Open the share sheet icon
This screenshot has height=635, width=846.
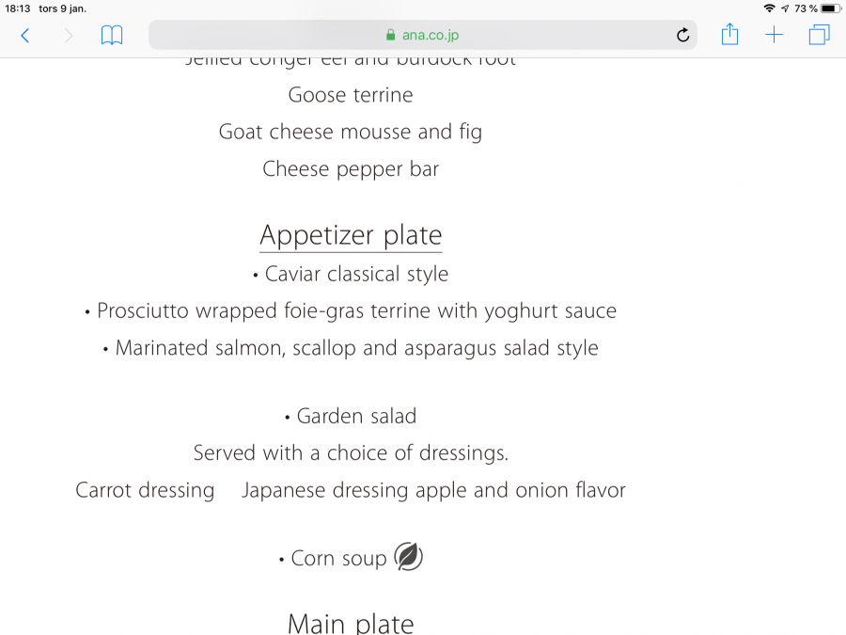[x=730, y=36]
